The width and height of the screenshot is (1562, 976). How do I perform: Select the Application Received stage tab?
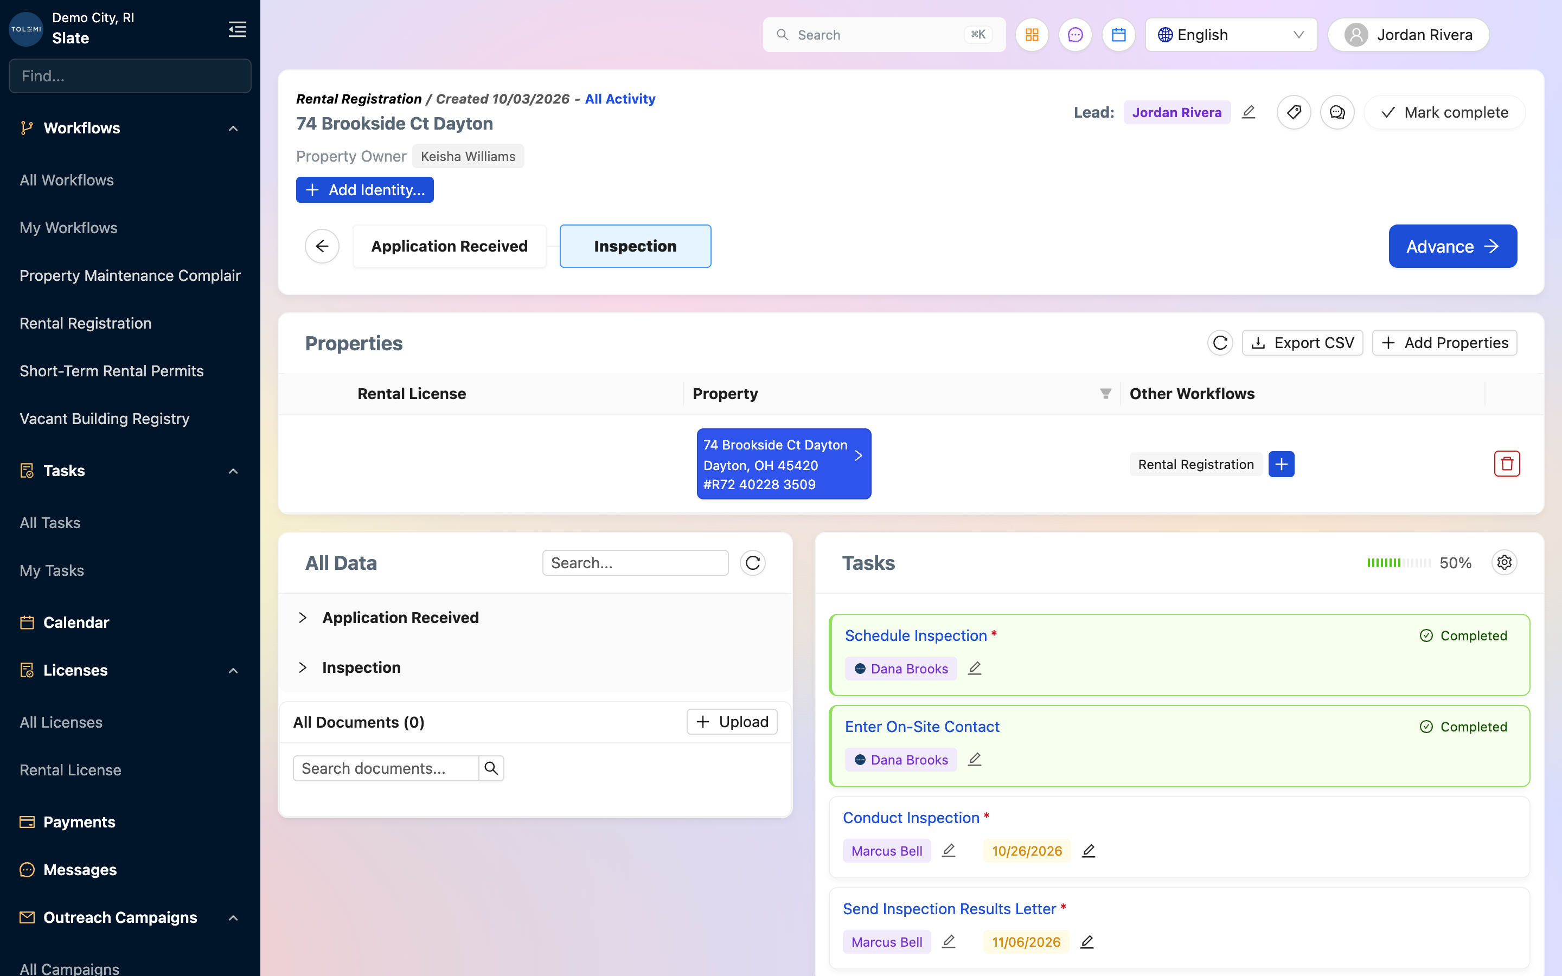[x=449, y=246]
